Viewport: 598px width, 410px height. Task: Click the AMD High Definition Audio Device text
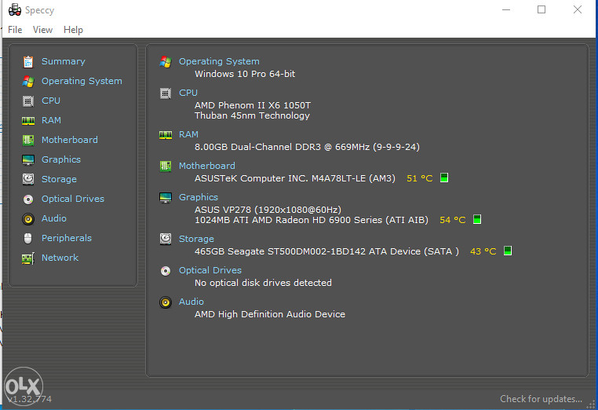click(x=270, y=314)
